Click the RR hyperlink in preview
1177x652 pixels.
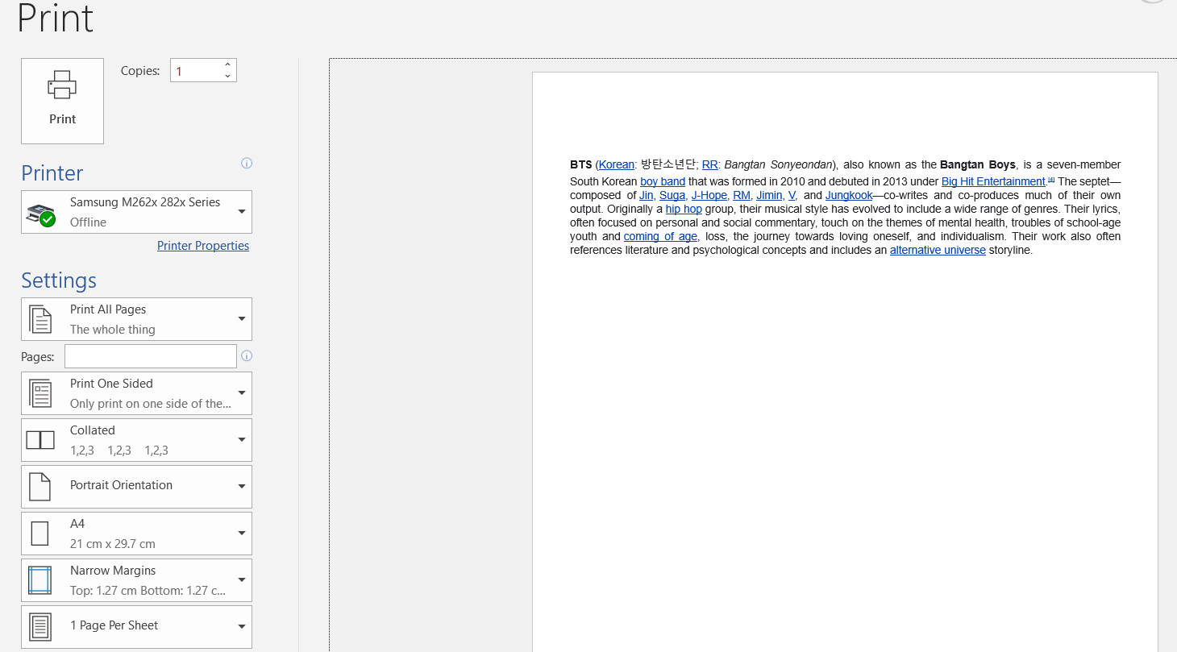710,164
